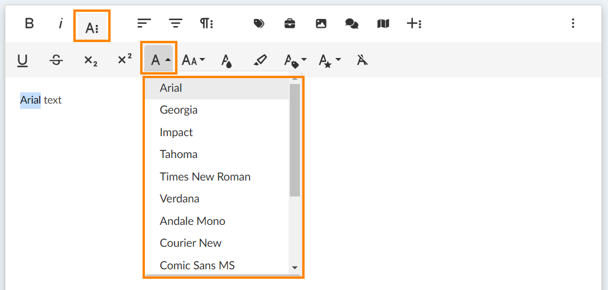The height and width of the screenshot is (290, 608).
Task: Click the briefcase icon in toolbar
Action: (290, 24)
